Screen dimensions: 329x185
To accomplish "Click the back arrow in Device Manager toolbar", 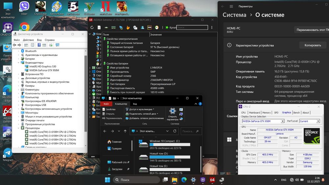I will point(14,45).
